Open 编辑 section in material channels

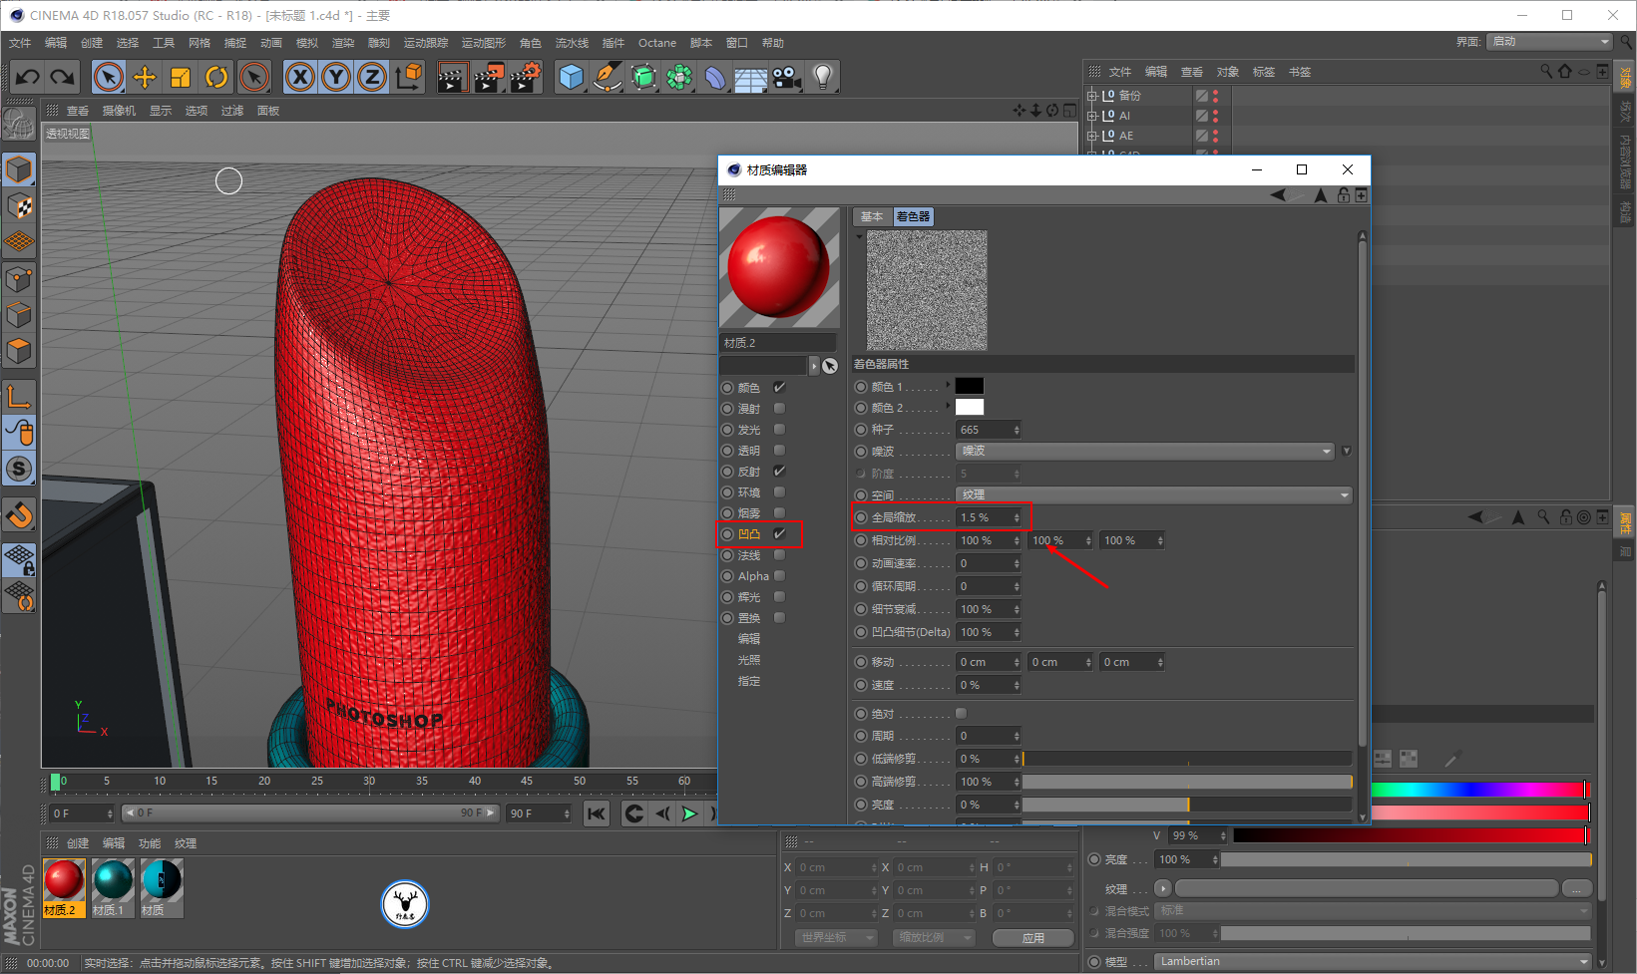tap(749, 639)
